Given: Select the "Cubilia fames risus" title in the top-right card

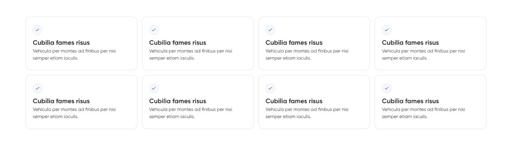Looking at the screenshot, I should point(410,43).
